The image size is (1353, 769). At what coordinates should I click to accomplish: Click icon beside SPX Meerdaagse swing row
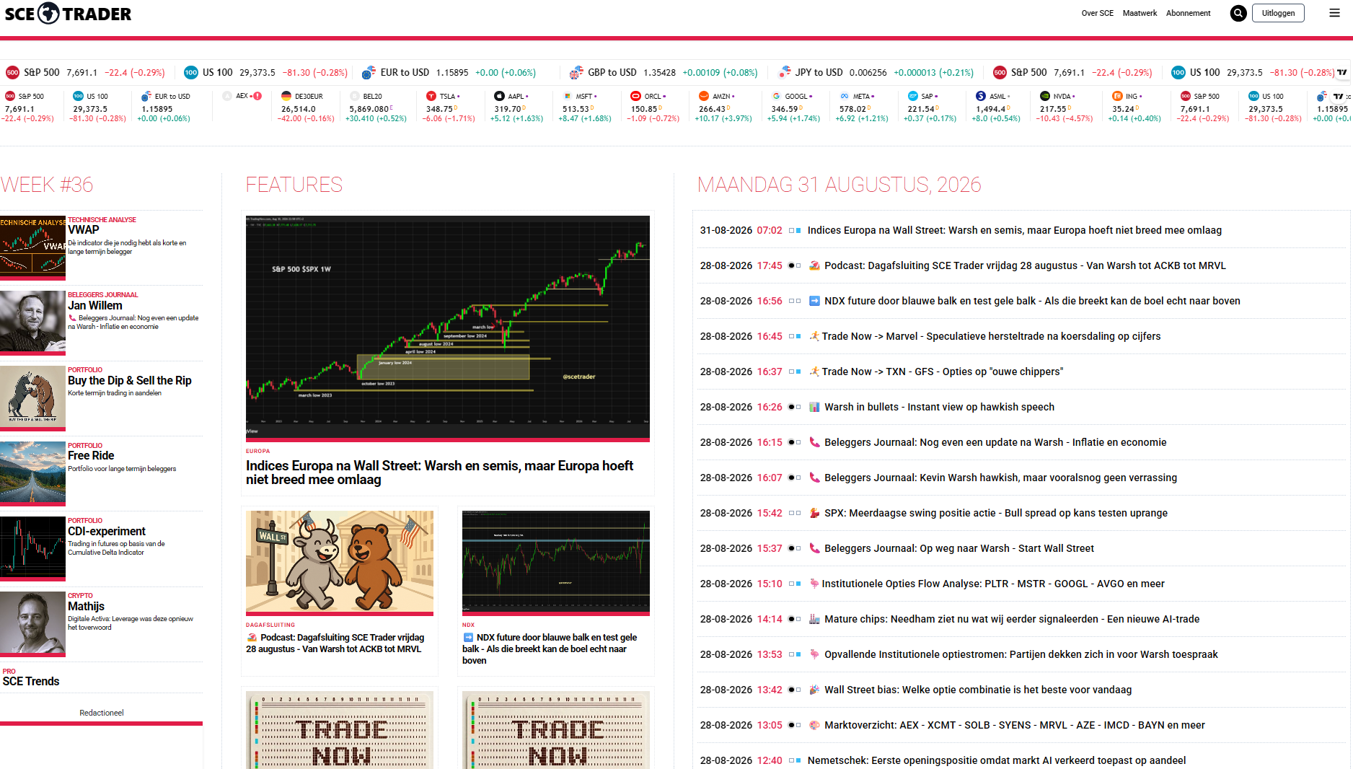click(x=814, y=513)
